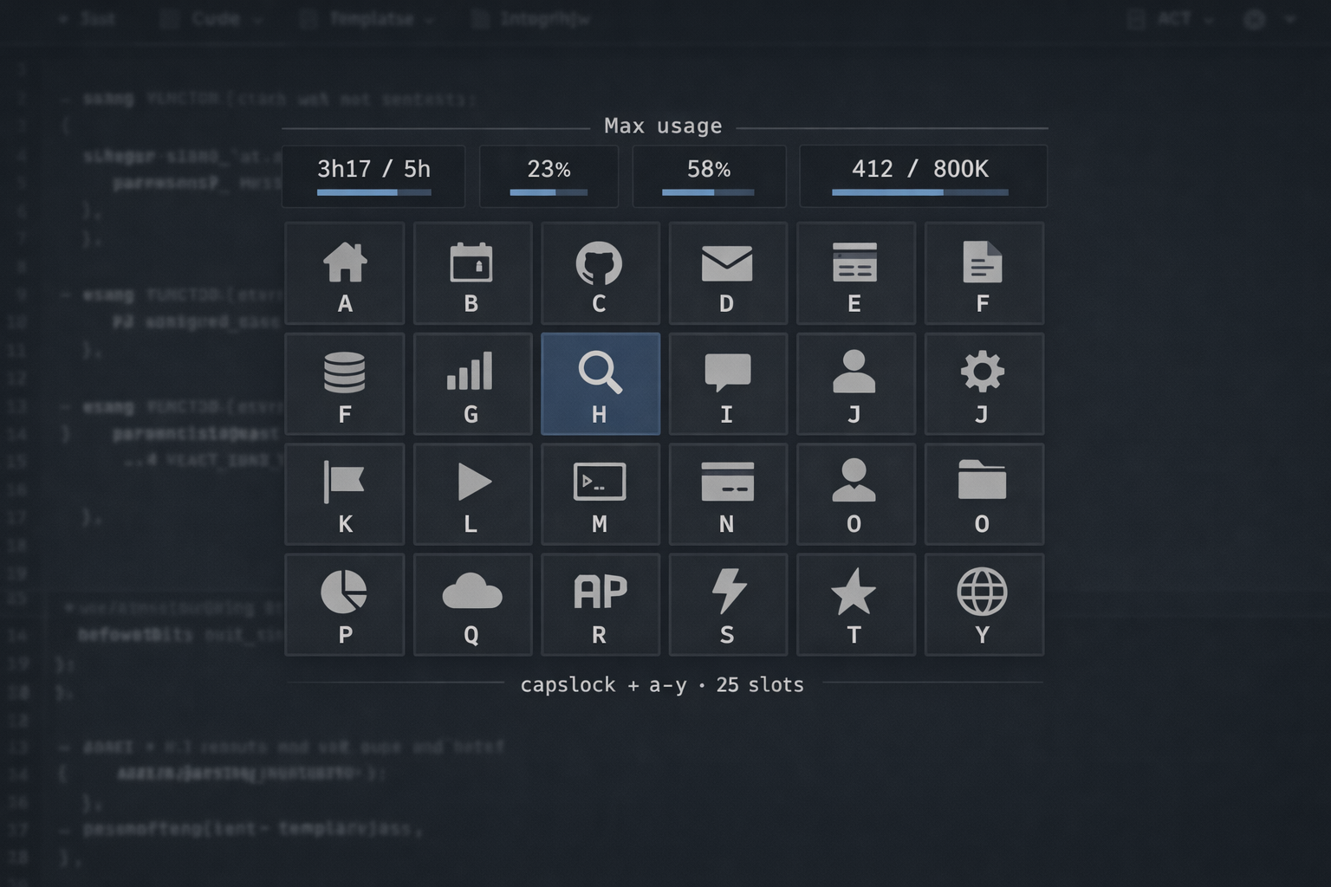Launch the terminal slot M
1331x887 pixels.
click(600, 495)
